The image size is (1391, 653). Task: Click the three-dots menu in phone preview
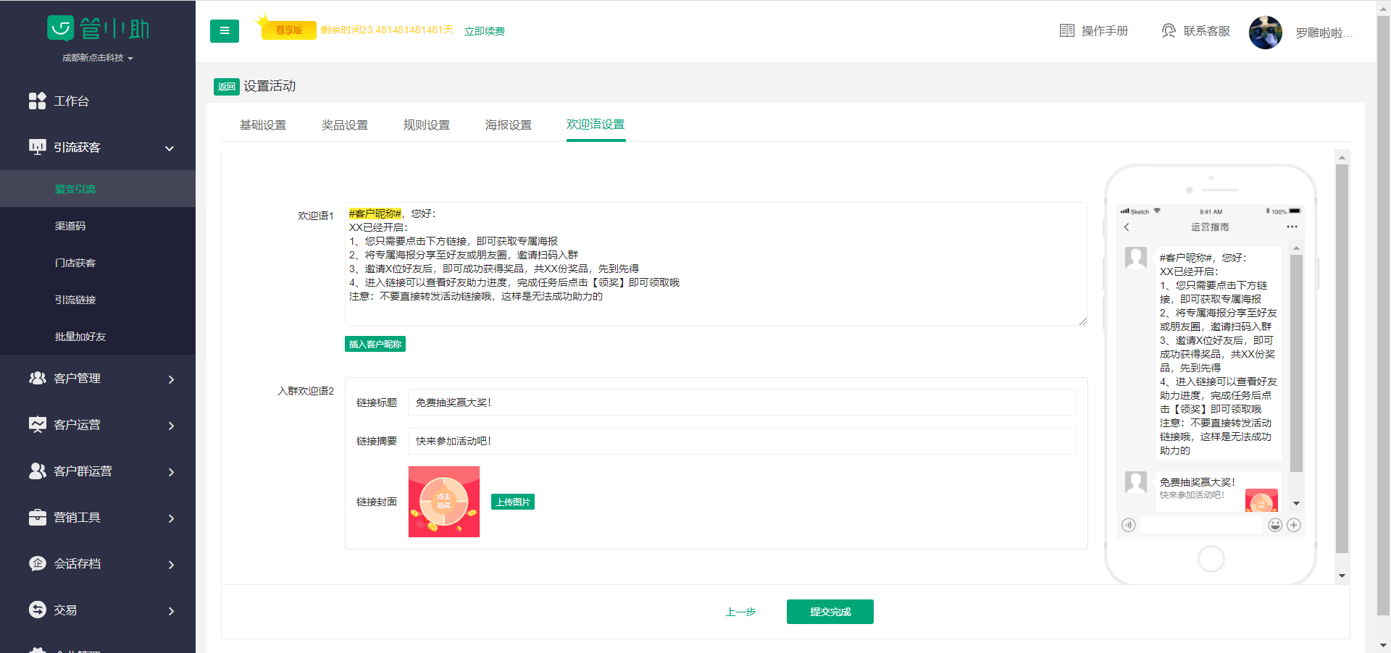(x=1292, y=227)
